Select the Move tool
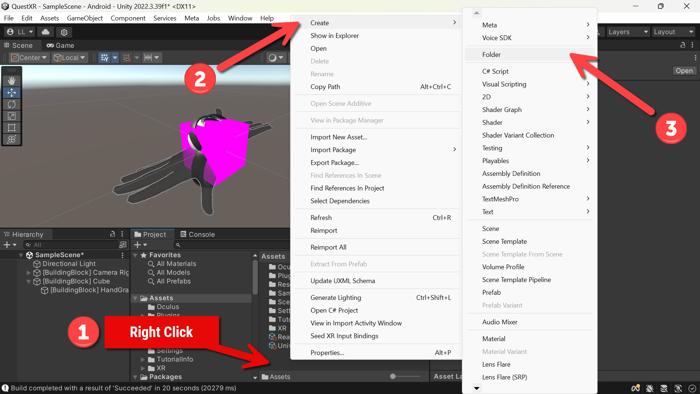Image resolution: width=700 pixels, height=394 pixels. [12, 93]
